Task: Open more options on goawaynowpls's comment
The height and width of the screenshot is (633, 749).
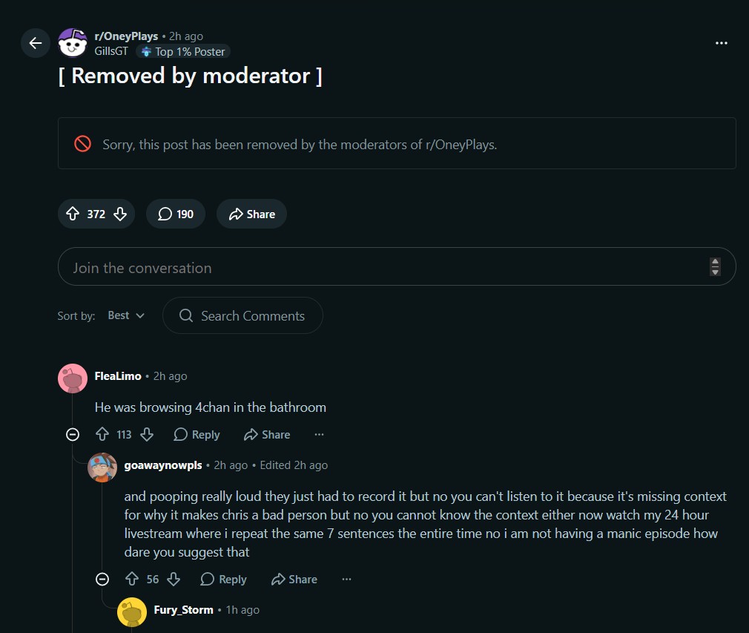Action: pos(346,579)
